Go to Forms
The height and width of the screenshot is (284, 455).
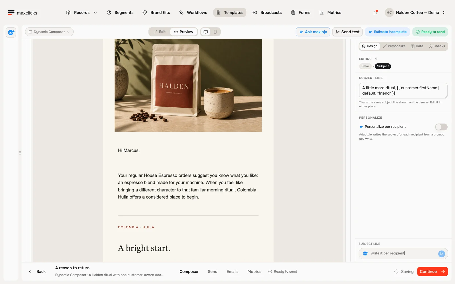click(301, 12)
